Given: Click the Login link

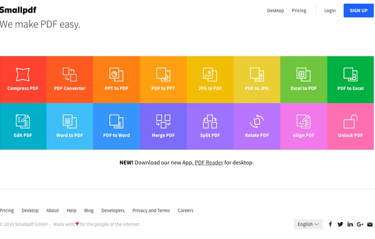Looking at the screenshot, I should (x=330, y=10).
